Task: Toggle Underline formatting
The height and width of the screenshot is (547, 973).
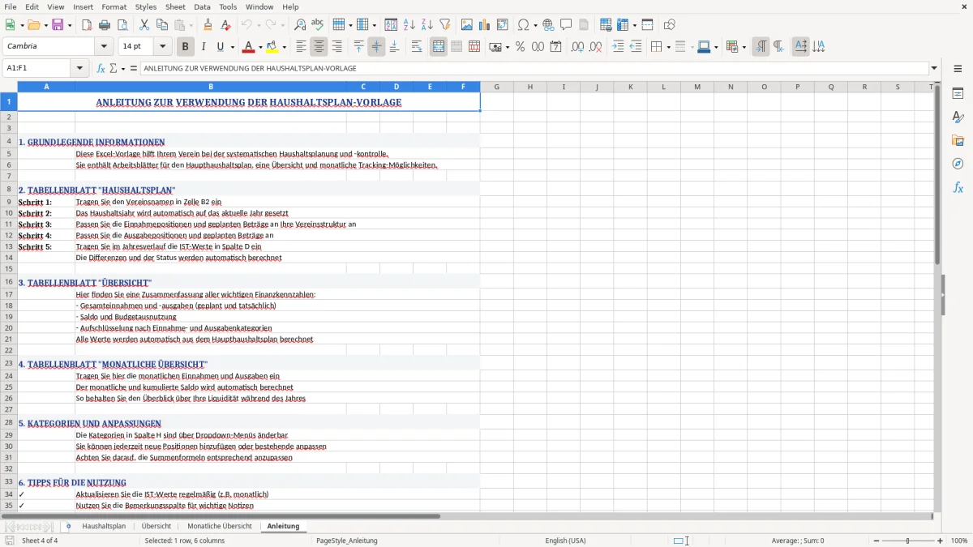Action: click(x=220, y=46)
